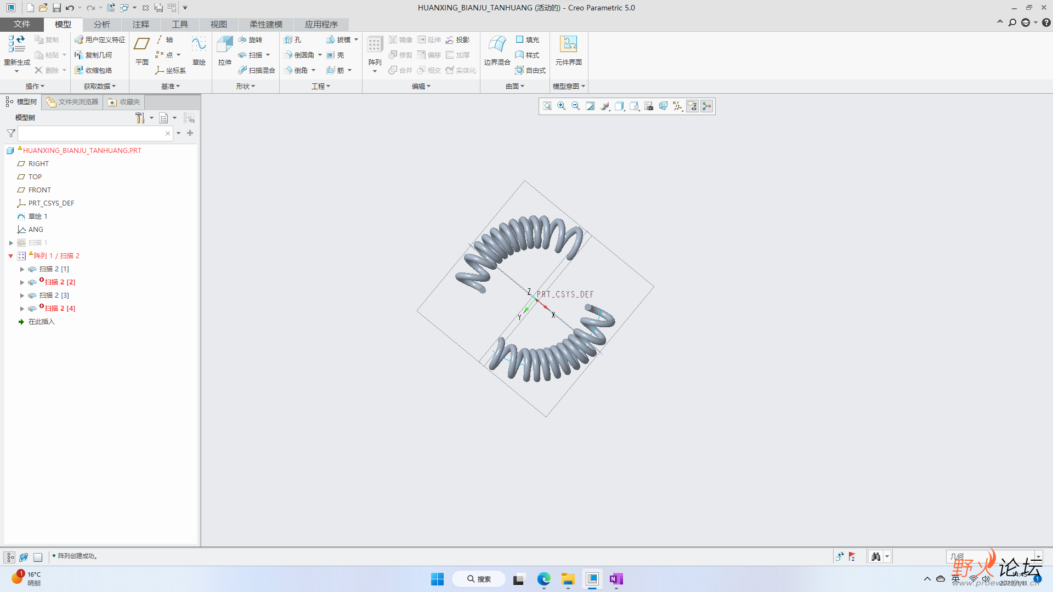Select the Boundary Blend tool
This screenshot has height=592, width=1053.
coord(497,51)
